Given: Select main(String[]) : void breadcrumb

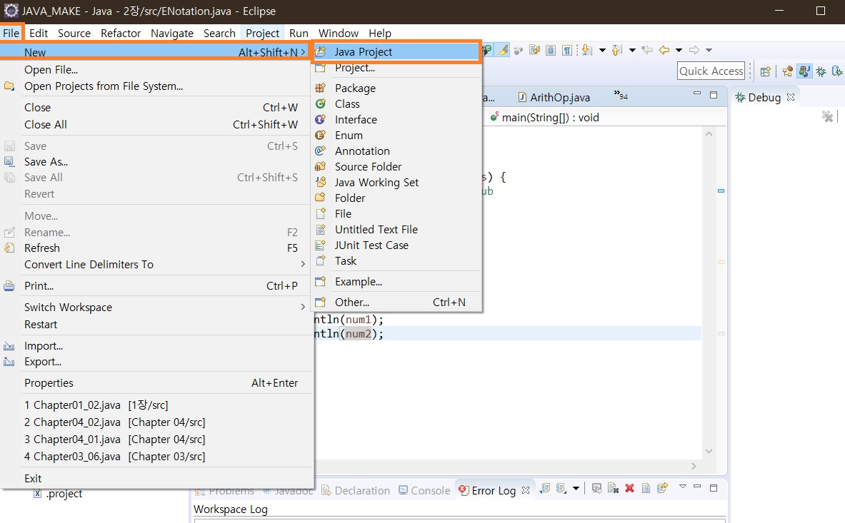Looking at the screenshot, I should point(544,117).
